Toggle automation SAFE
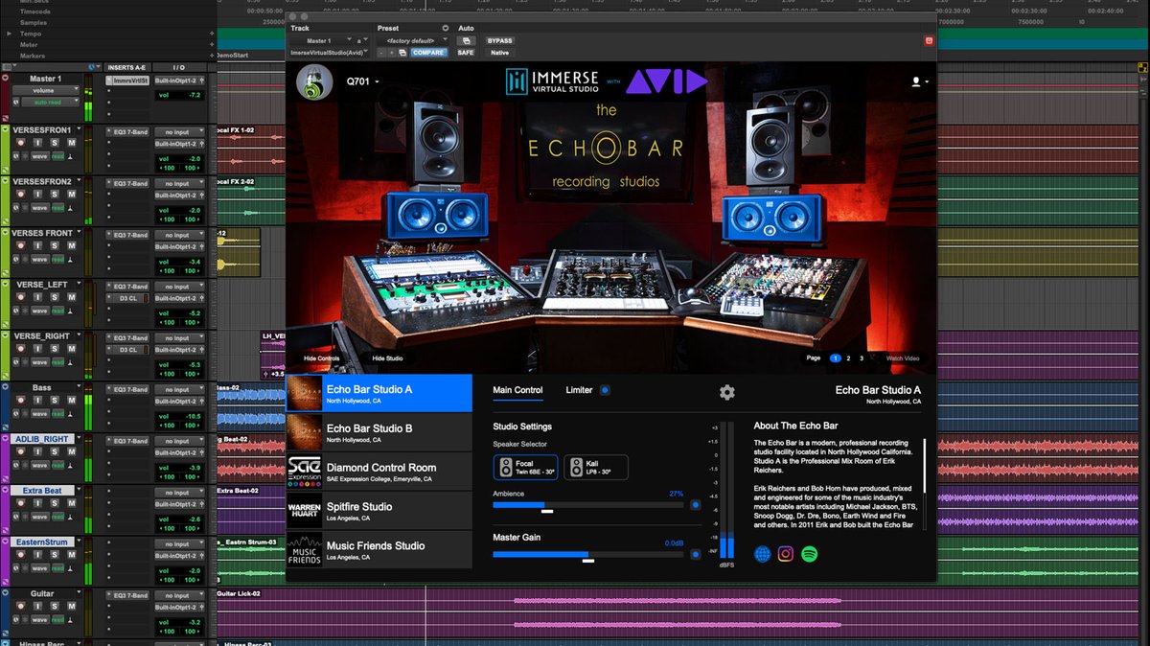Image resolution: width=1150 pixels, height=646 pixels. tap(466, 53)
